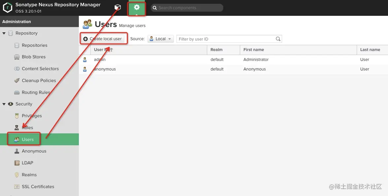
Task: Click into the Search components field
Action: [187, 8]
